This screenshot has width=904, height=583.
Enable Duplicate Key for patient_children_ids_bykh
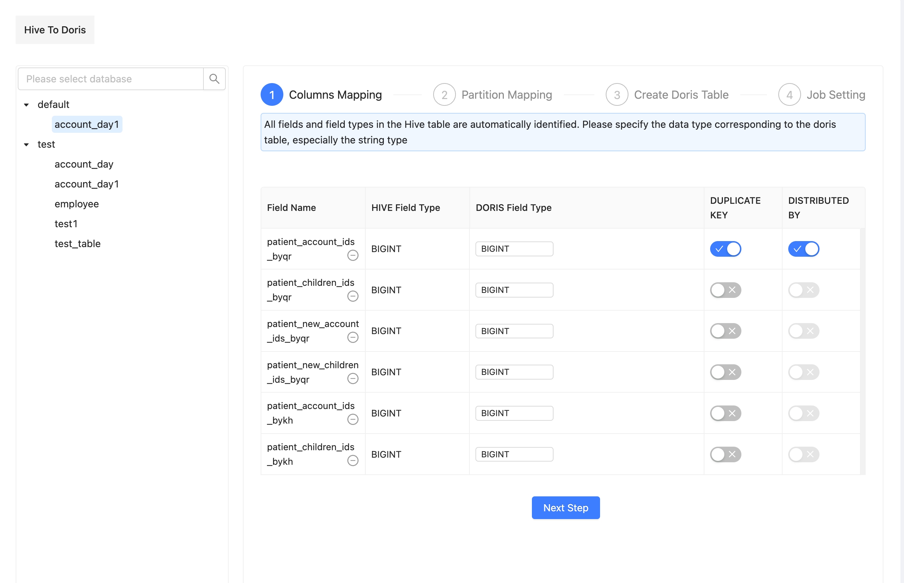(x=725, y=454)
